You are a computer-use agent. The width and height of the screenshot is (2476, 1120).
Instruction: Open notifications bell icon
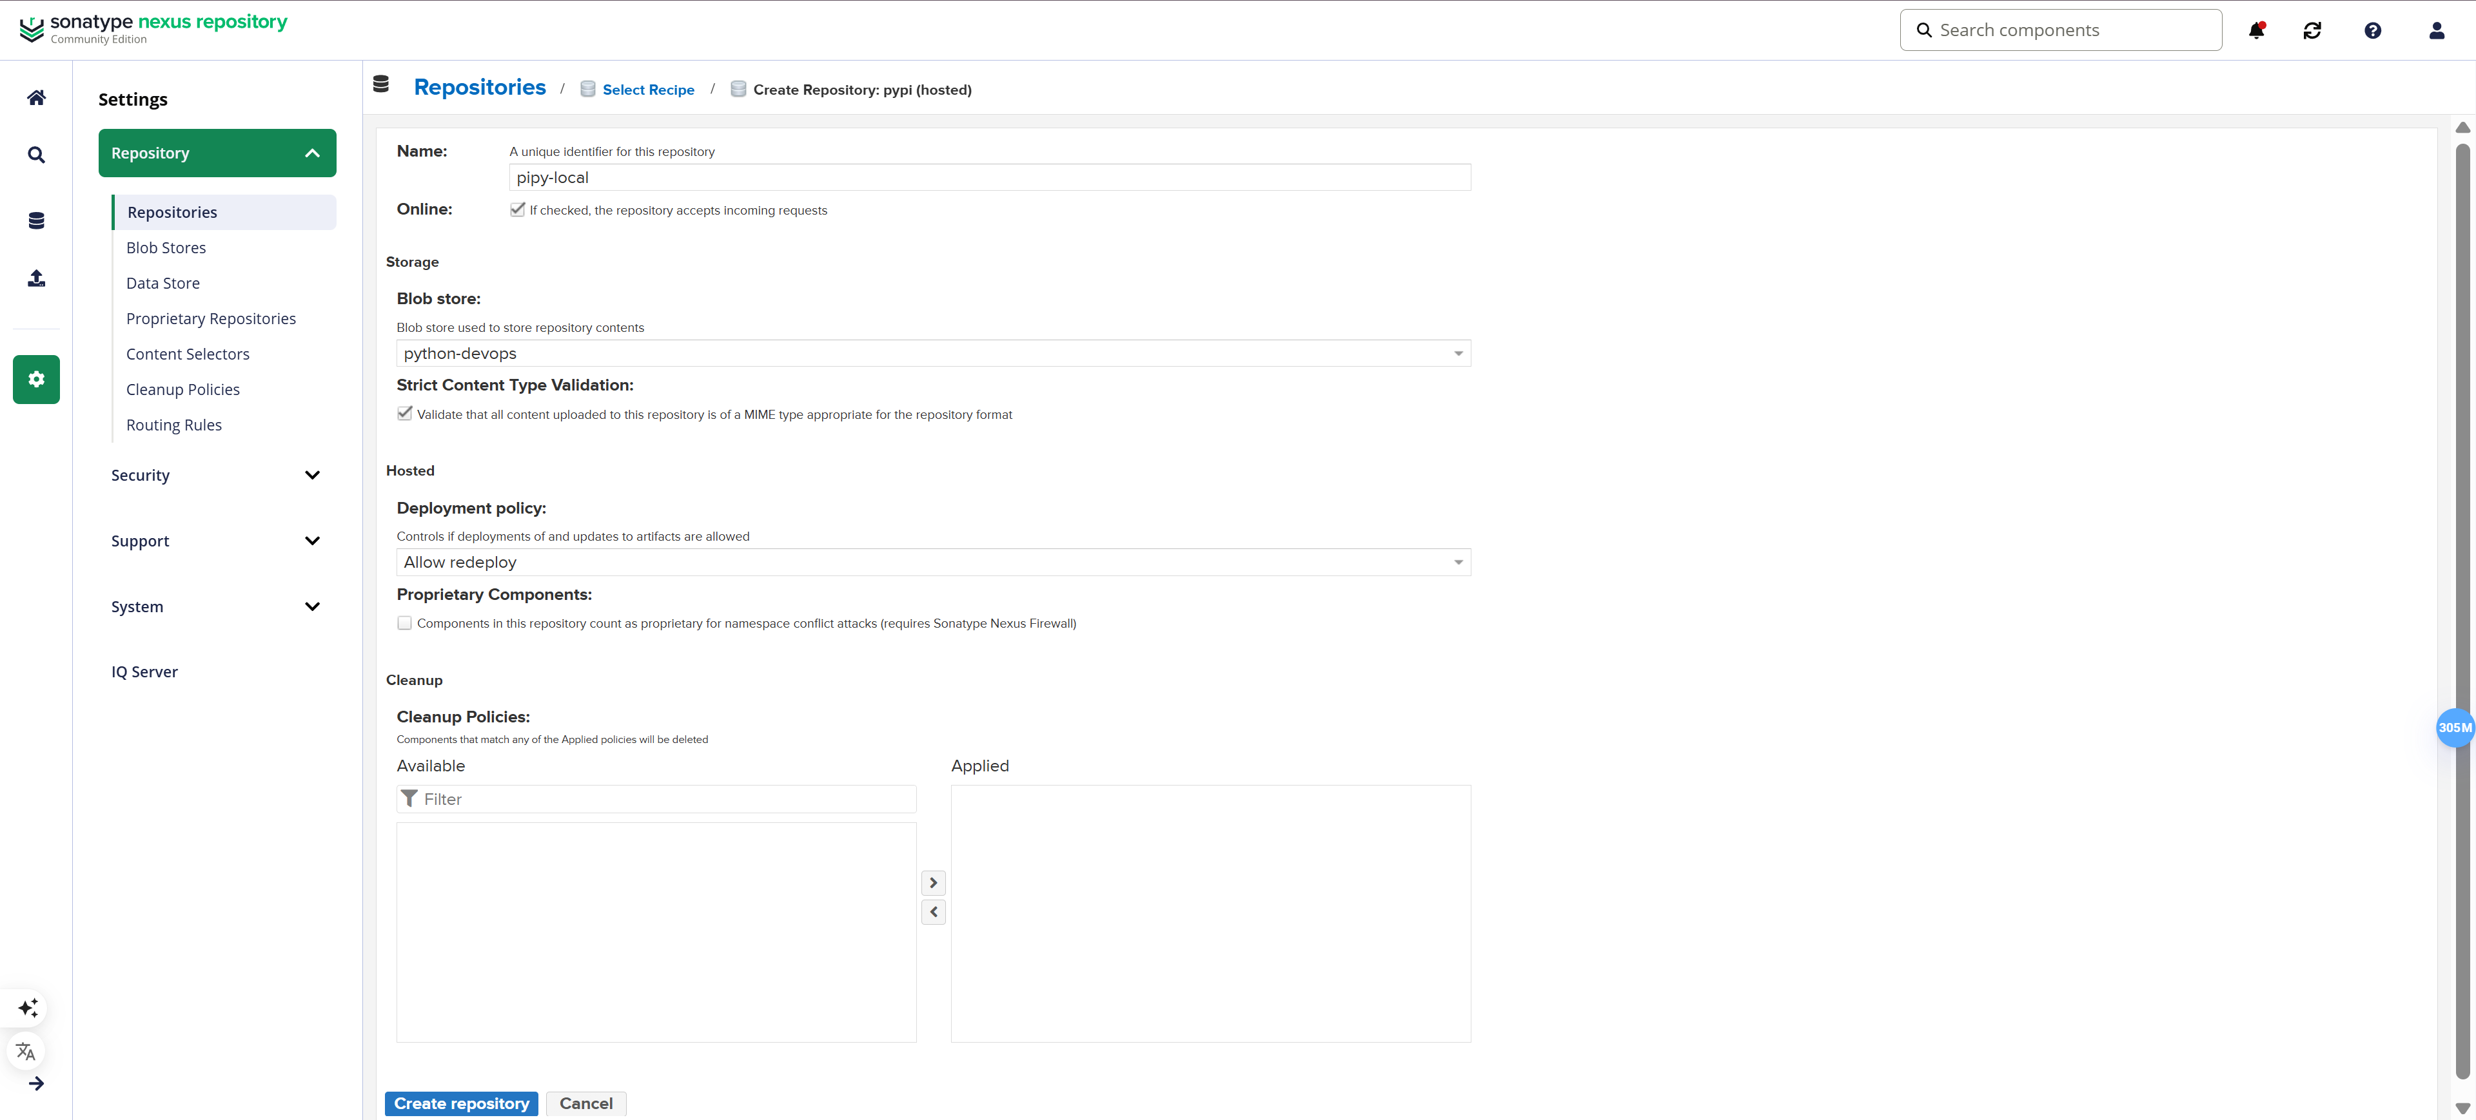2257,31
